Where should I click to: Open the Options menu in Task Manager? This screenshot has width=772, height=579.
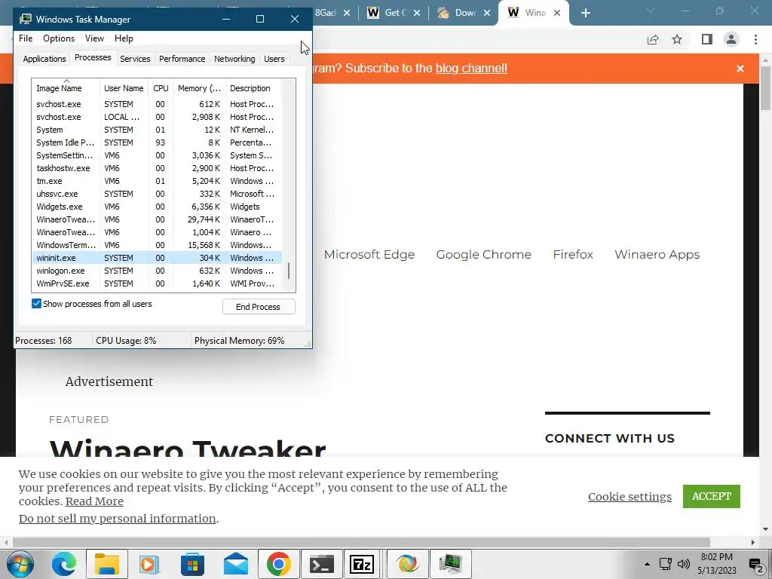tap(59, 38)
